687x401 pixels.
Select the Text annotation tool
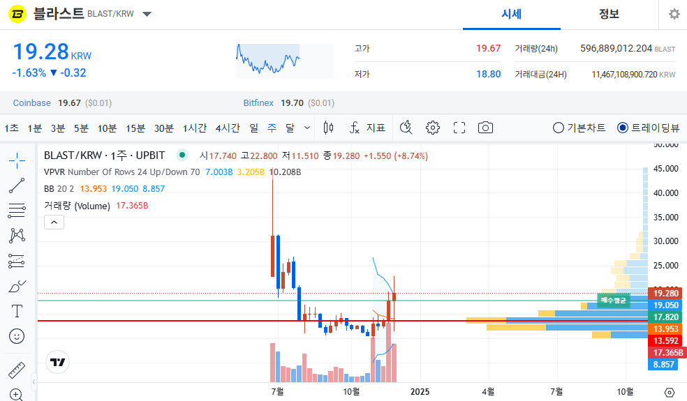point(17,311)
